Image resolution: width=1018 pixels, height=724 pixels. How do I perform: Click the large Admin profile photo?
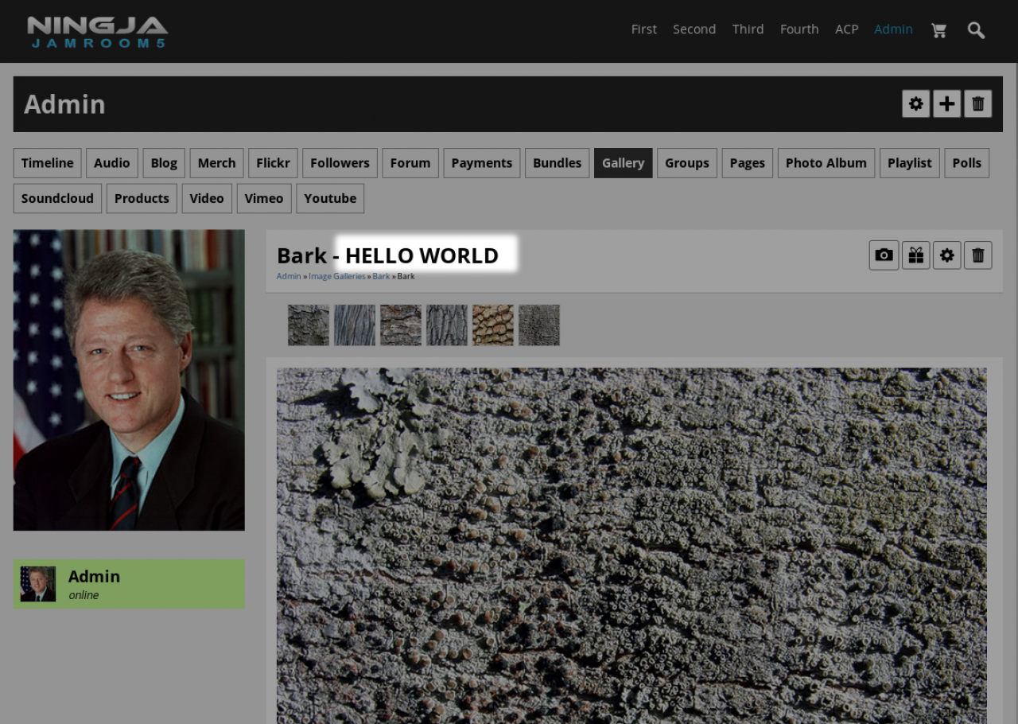(x=129, y=380)
